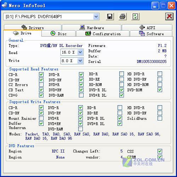Viewport: 177px width, 177px height.
Task: Click the red X Exit icon button
Action: click(169, 16)
